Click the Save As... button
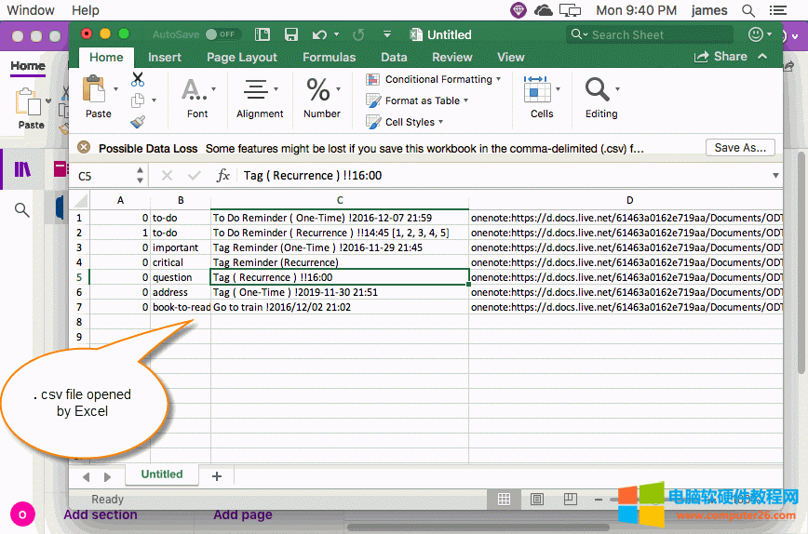This screenshot has width=808, height=534. click(740, 147)
